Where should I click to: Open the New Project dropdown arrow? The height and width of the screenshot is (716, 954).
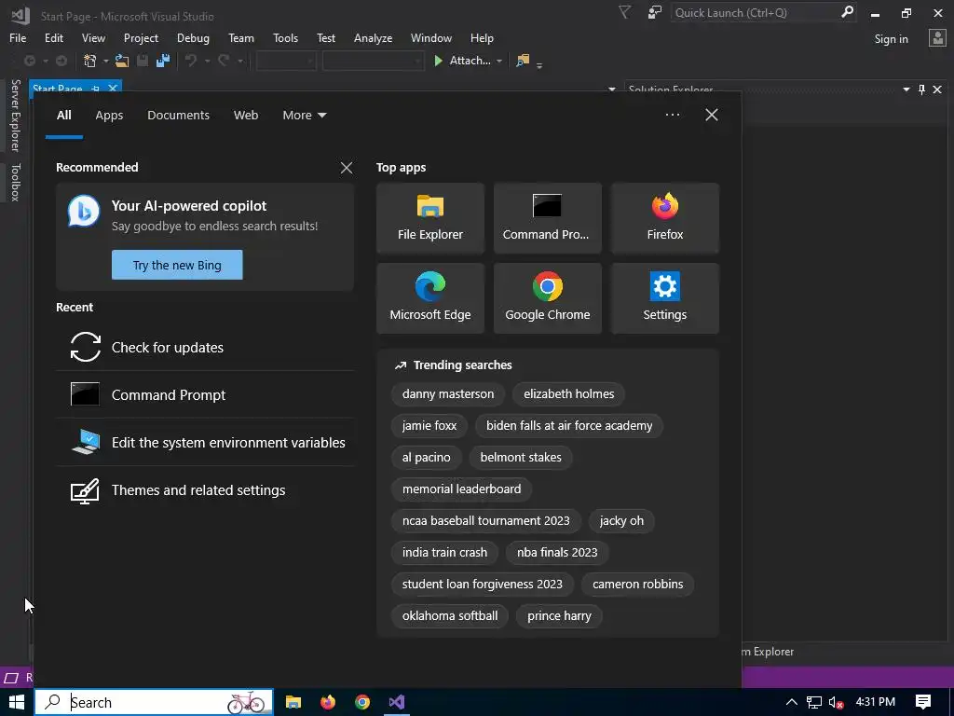(x=105, y=61)
